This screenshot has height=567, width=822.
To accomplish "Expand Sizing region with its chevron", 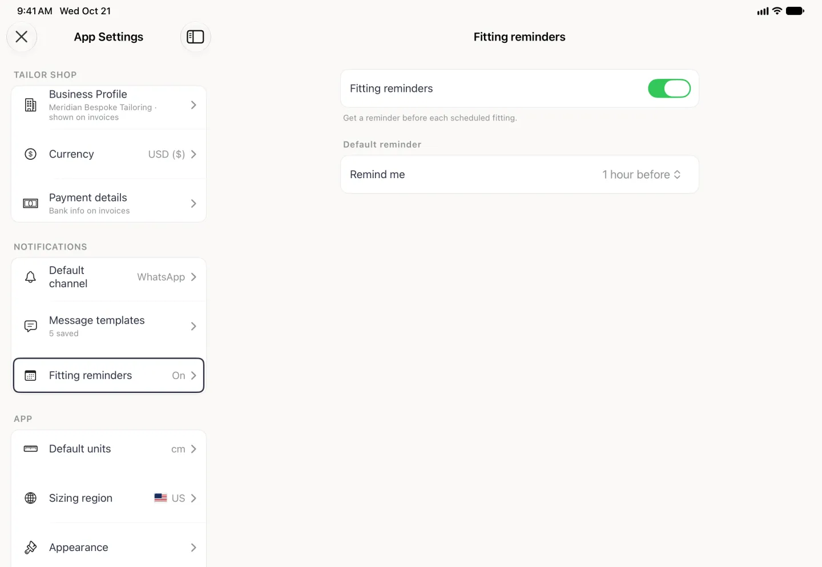I will (194, 498).
